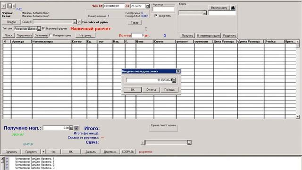Click the Подбор button
Viewport: 302px width, 170px height.
click(x=11, y=22)
